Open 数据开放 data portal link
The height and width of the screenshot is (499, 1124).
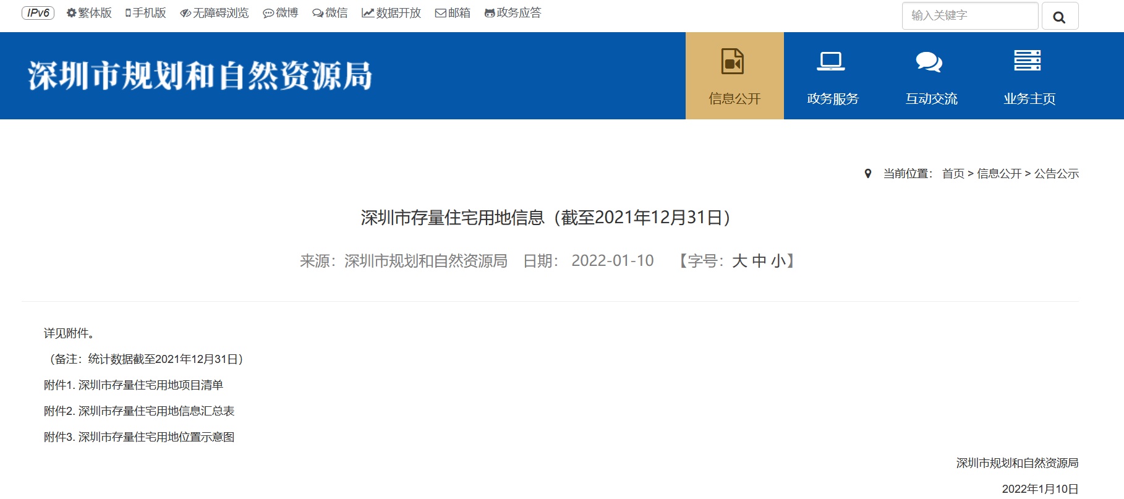point(391,13)
